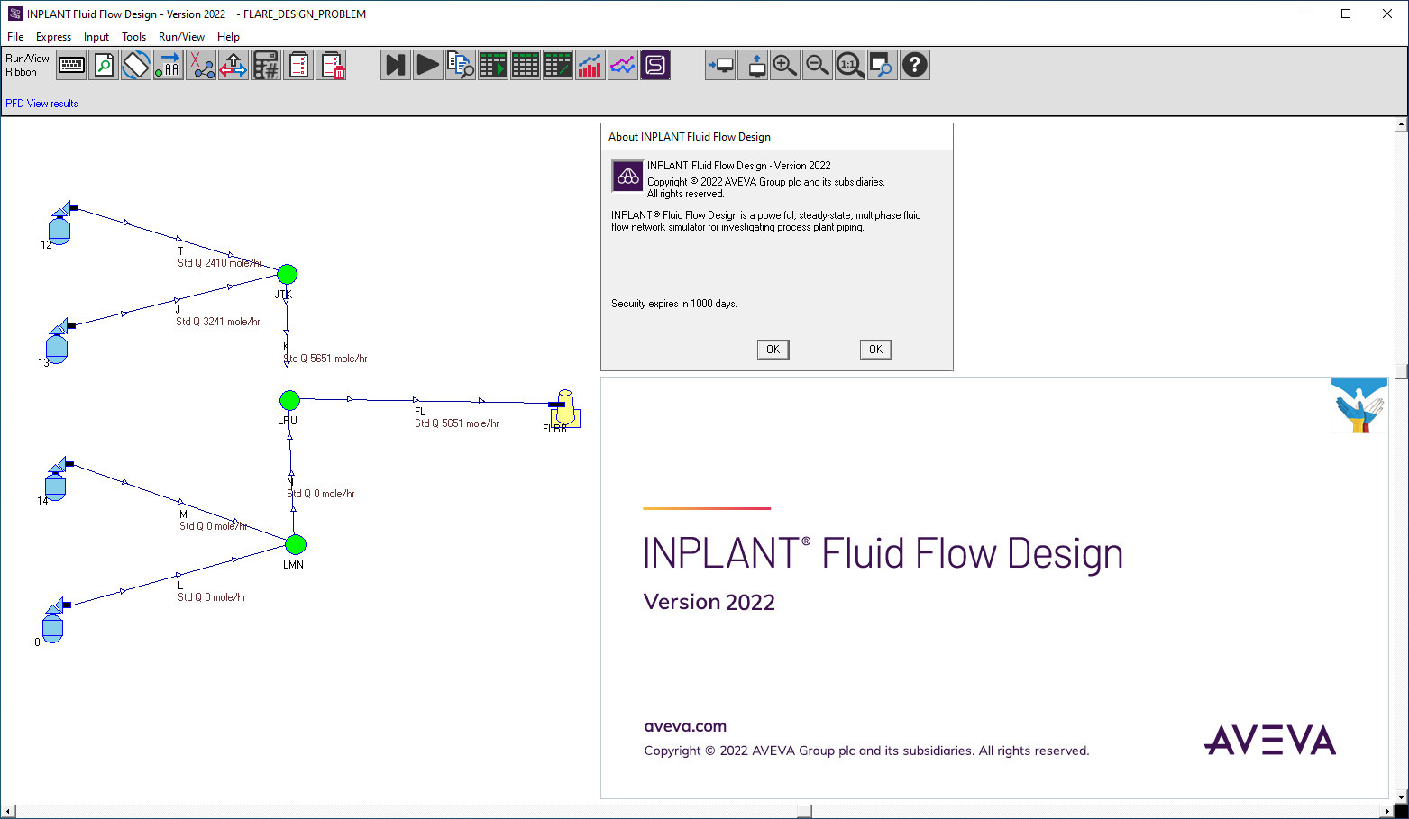Click the Std Q 3241 mole/hr label
The height and width of the screenshot is (819, 1409).
click(218, 322)
